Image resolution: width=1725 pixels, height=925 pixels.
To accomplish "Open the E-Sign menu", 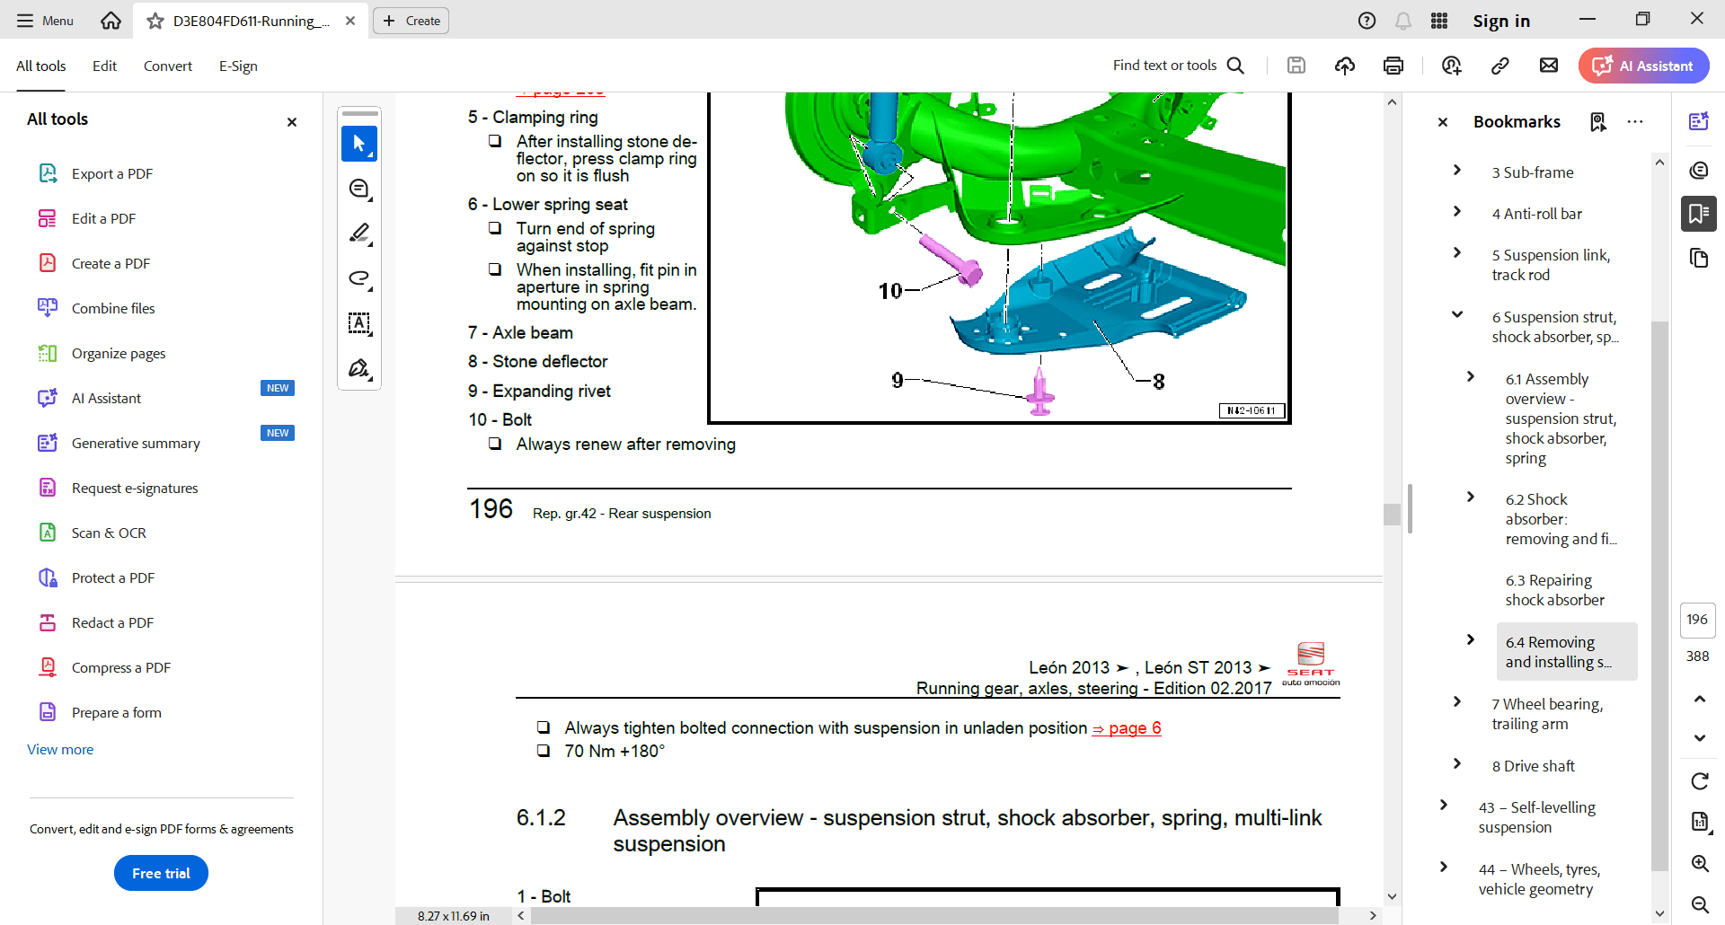I will pos(238,66).
